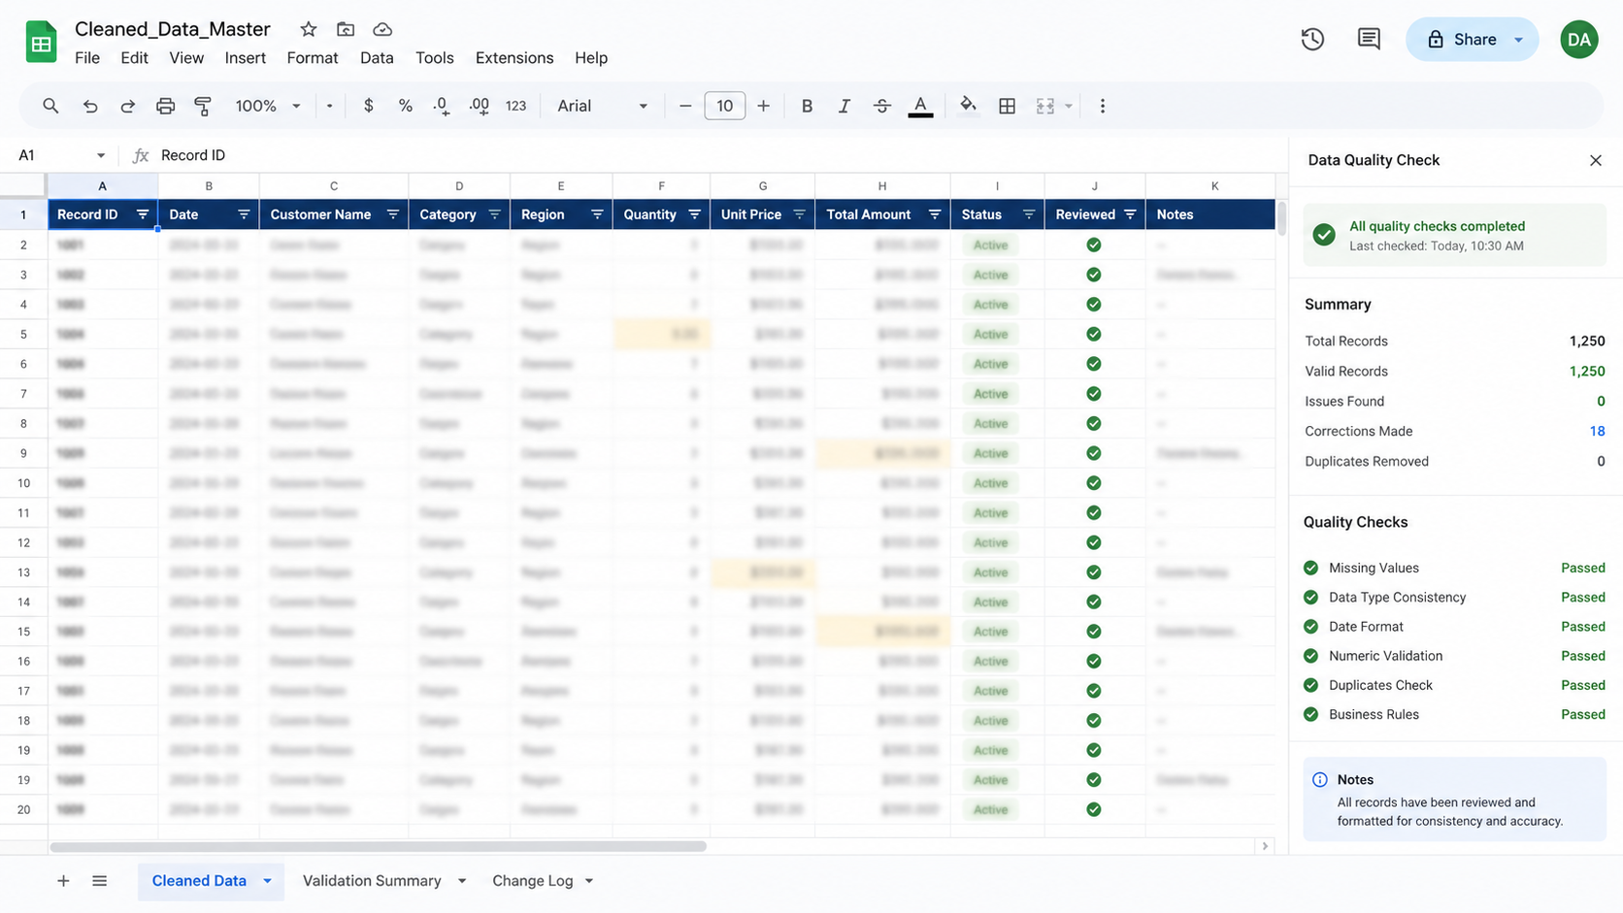Decrease font size with minus button

pyautogui.click(x=685, y=106)
